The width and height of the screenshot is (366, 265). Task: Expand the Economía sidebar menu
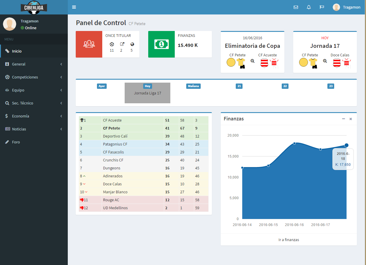[34, 116]
